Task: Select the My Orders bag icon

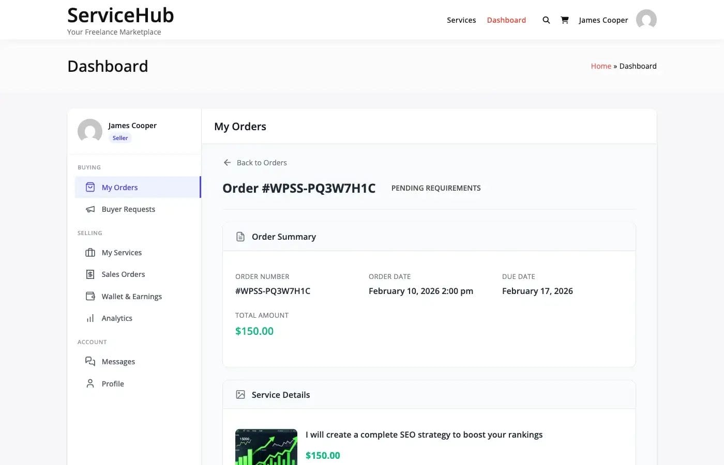Action: tap(90, 187)
